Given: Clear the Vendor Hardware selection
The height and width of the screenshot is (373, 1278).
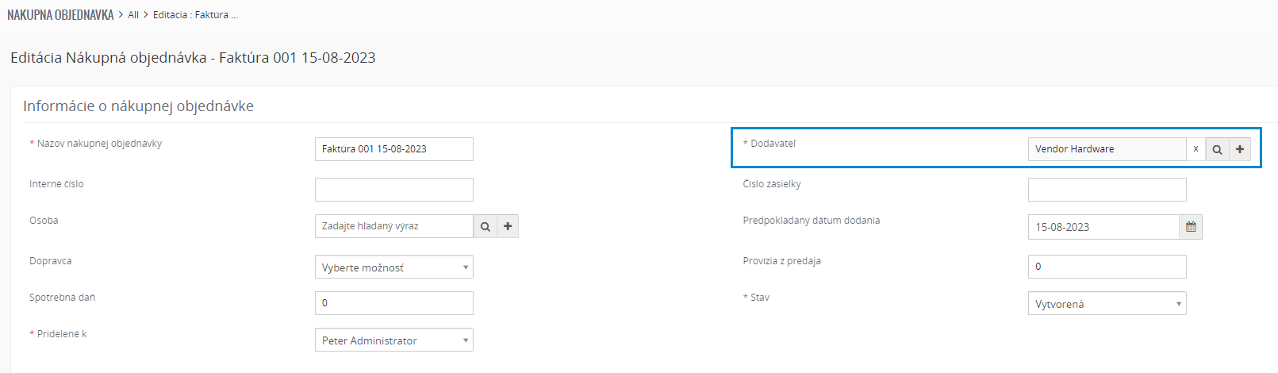Looking at the screenshot, I should (1195, 149).
